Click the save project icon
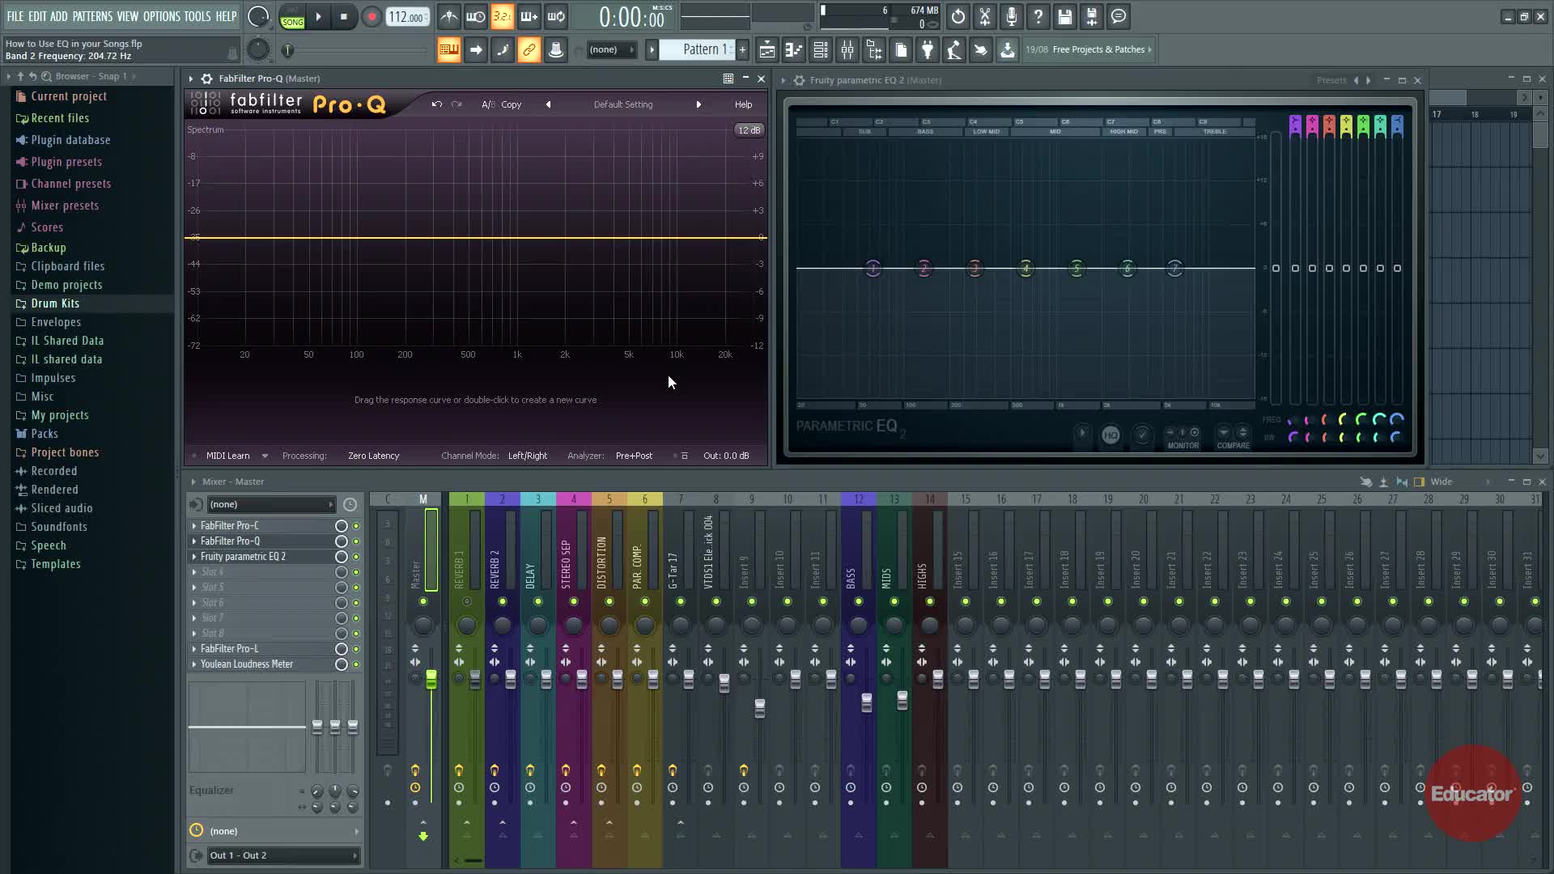The height and width of the screenshot is (874, 1554). click(x=1065, y=17)
